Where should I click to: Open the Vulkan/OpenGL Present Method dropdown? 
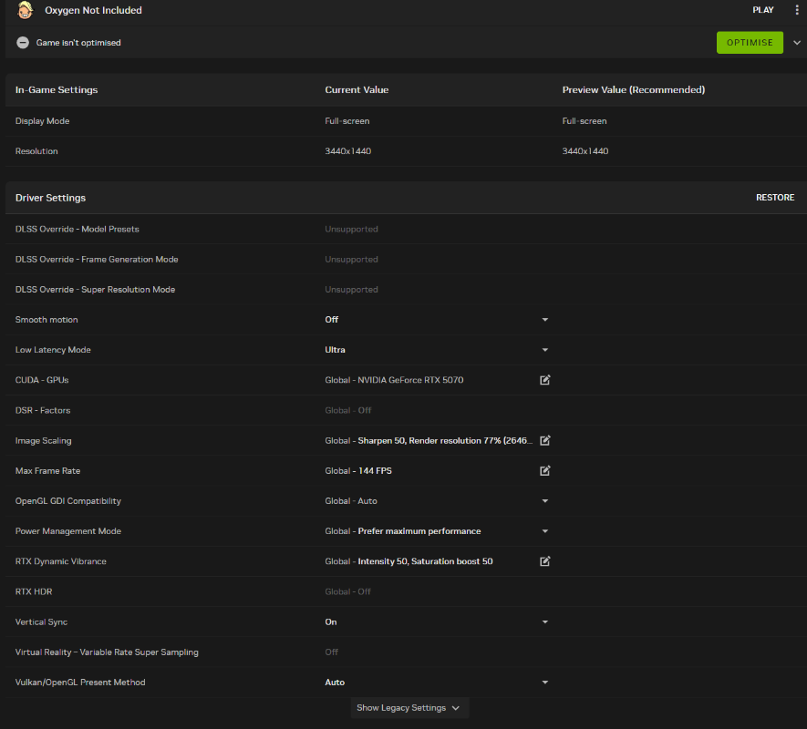pos(545,683)
